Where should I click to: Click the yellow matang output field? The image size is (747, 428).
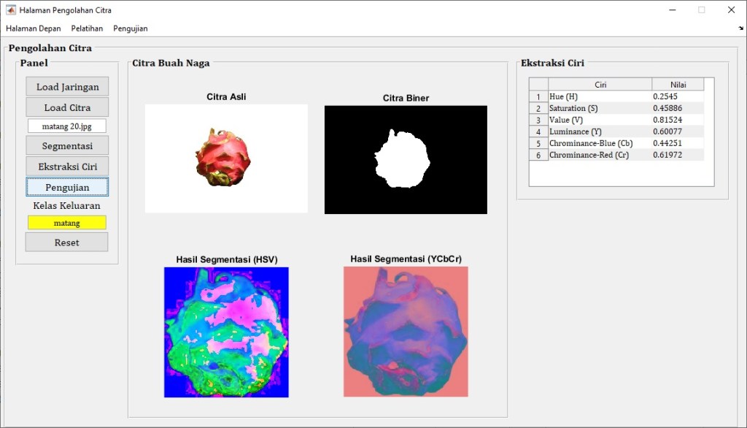[x=67, y=223]
